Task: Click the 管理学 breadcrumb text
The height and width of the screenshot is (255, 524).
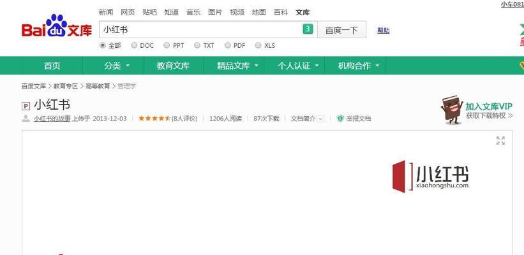Action: 126,86
